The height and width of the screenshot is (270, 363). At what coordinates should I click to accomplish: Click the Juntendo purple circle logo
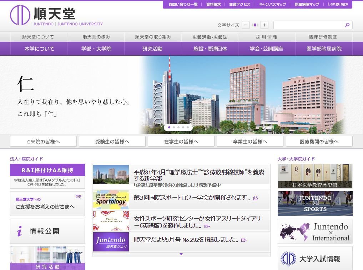tap(20, 15)
